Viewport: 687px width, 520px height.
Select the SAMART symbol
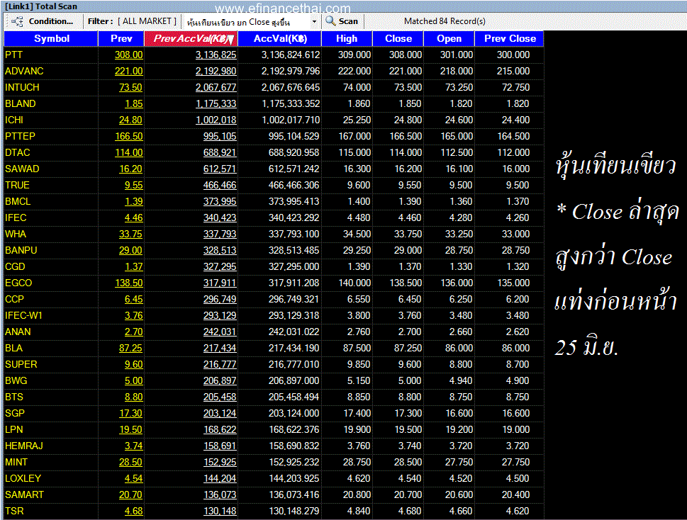(25, 494)
